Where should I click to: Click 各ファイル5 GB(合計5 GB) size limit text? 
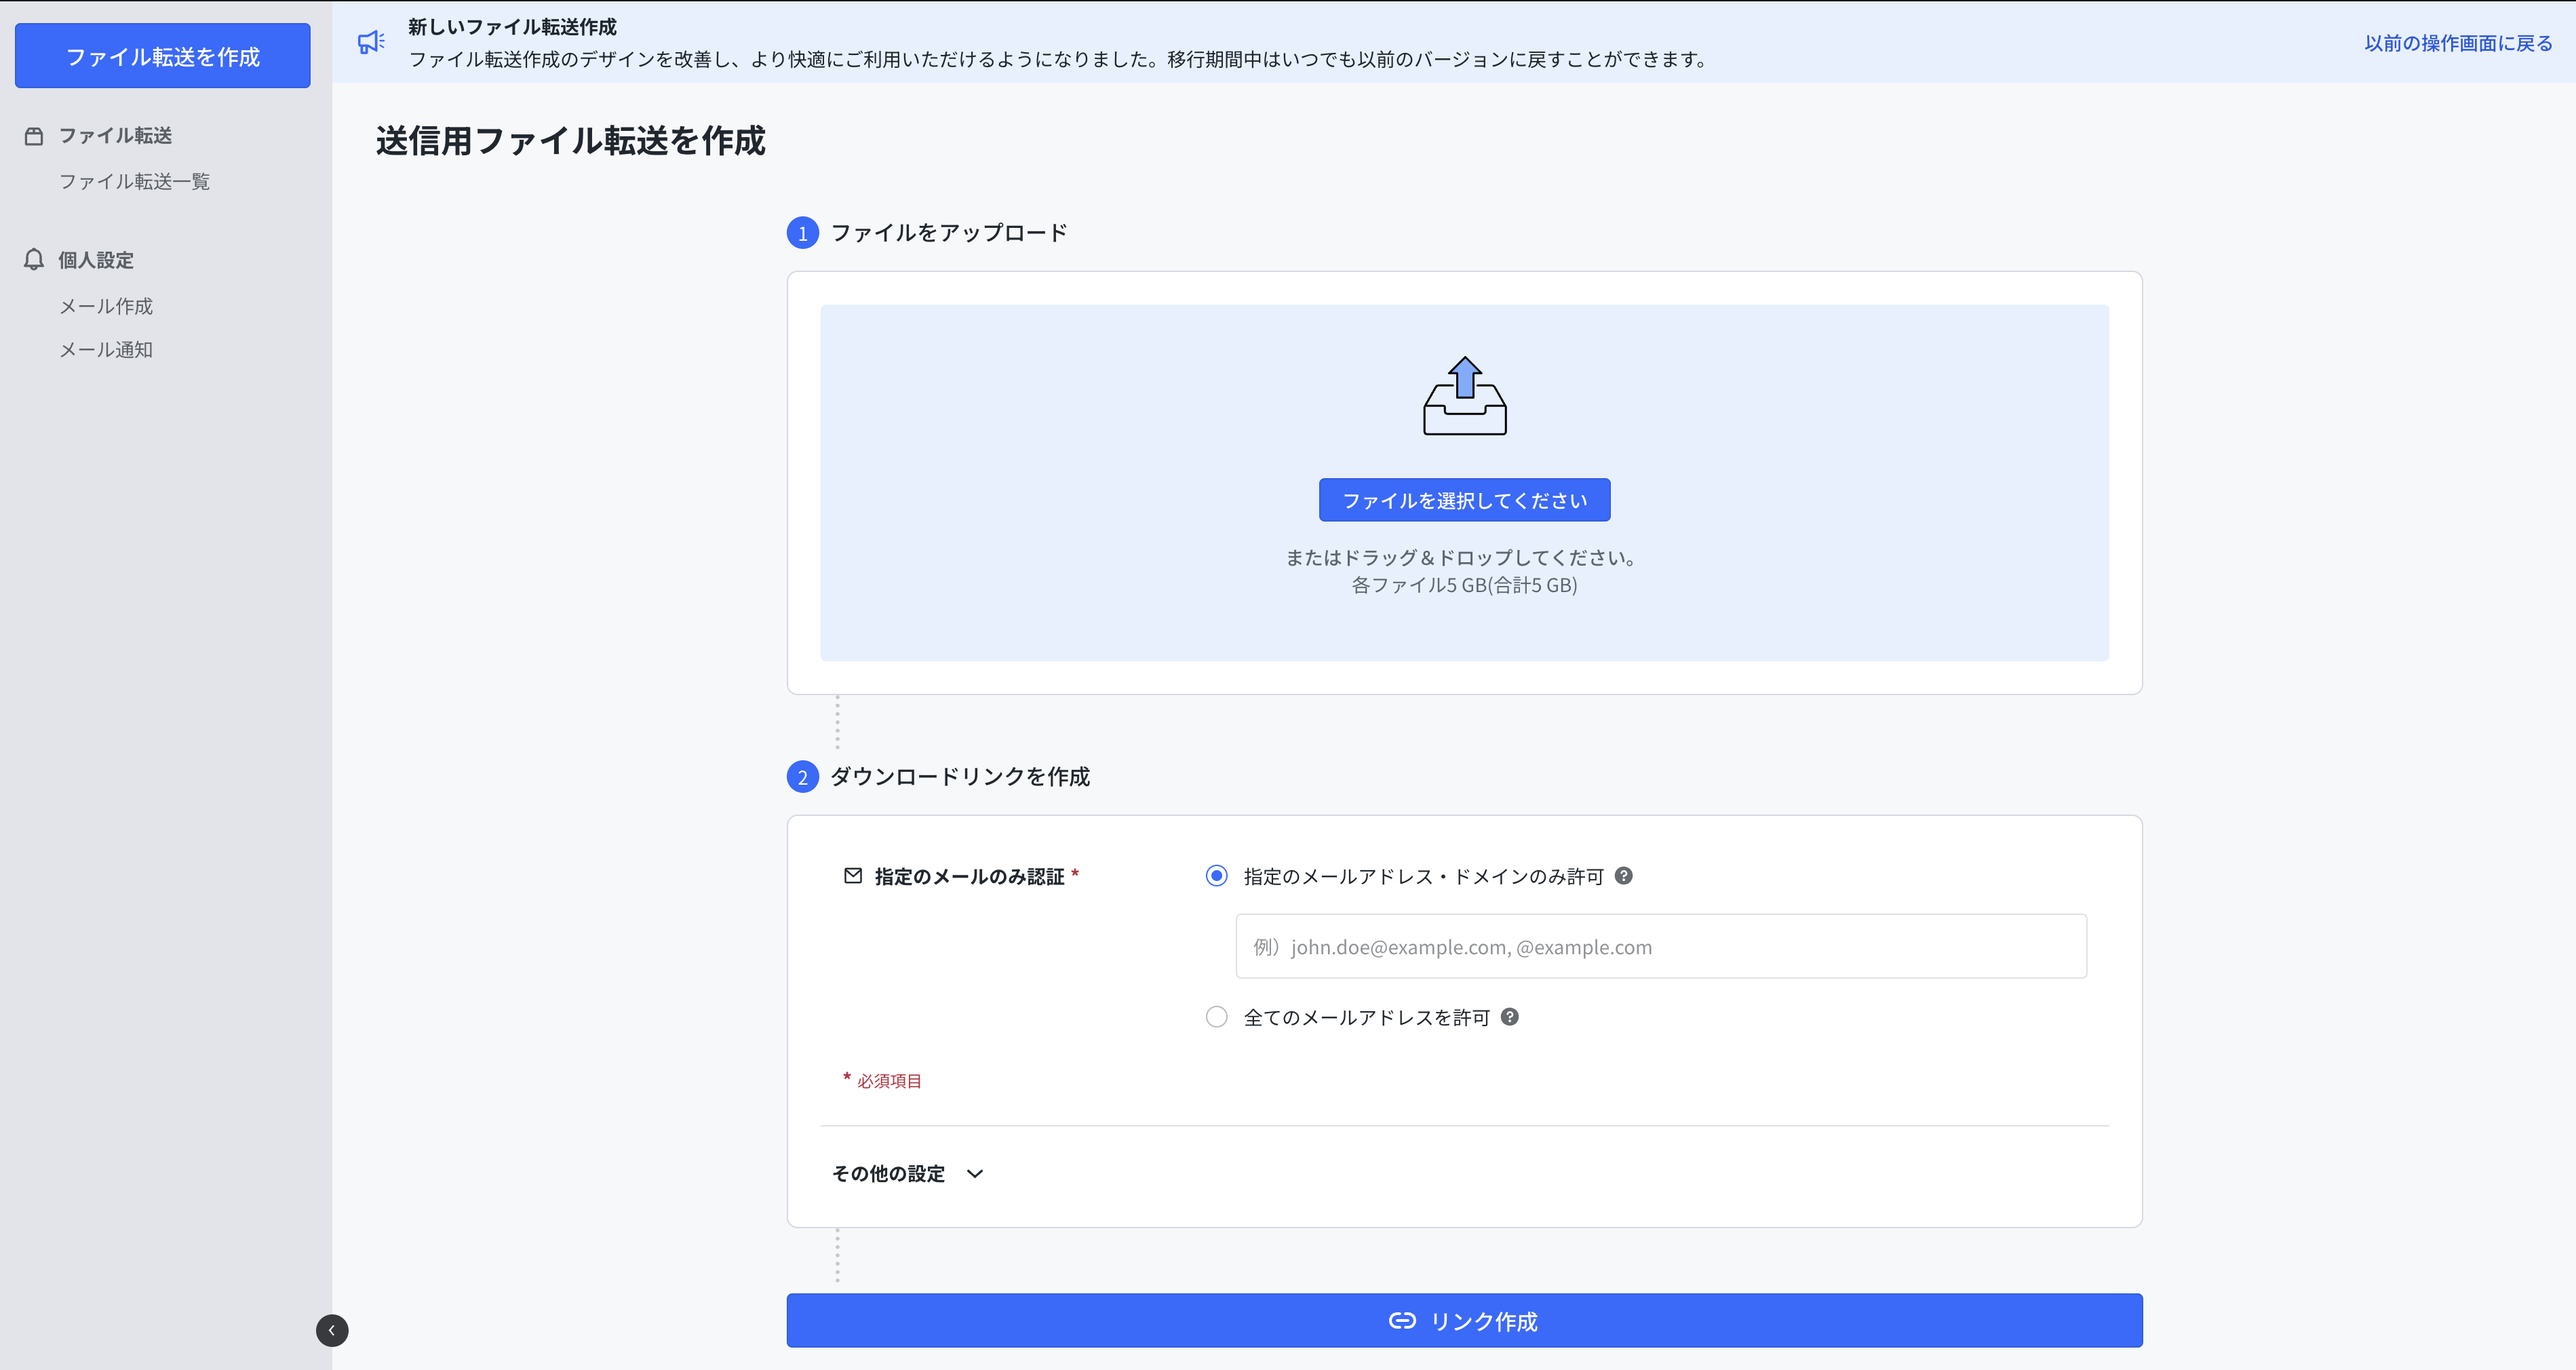1464,586
